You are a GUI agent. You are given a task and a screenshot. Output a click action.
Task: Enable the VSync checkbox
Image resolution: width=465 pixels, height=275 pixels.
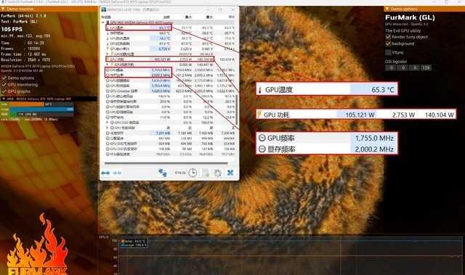(x=388, y=52)
